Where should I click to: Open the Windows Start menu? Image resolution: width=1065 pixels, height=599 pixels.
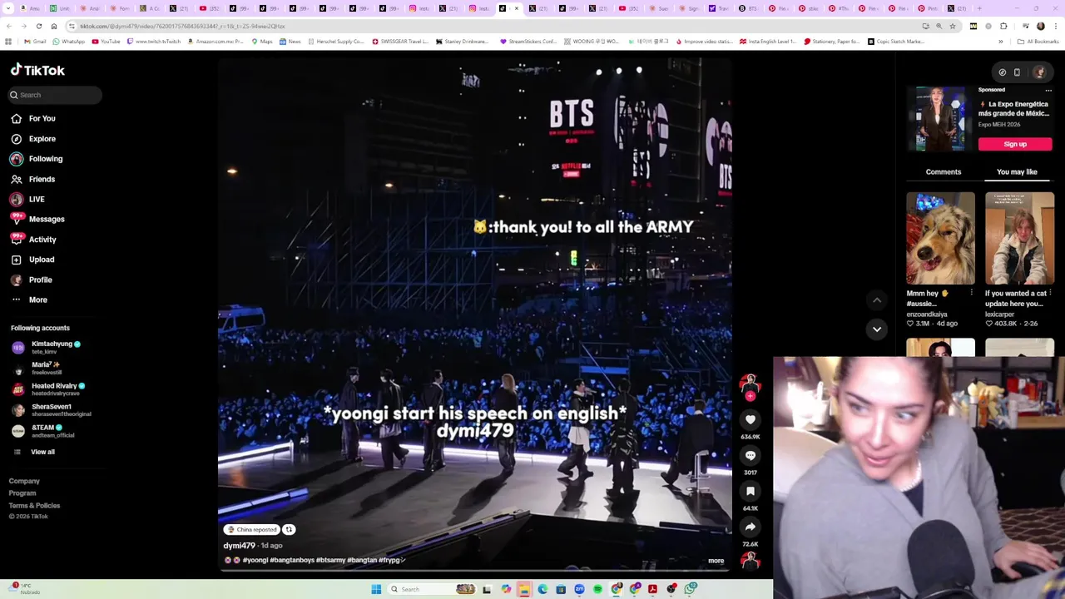[x=376, y=589]
